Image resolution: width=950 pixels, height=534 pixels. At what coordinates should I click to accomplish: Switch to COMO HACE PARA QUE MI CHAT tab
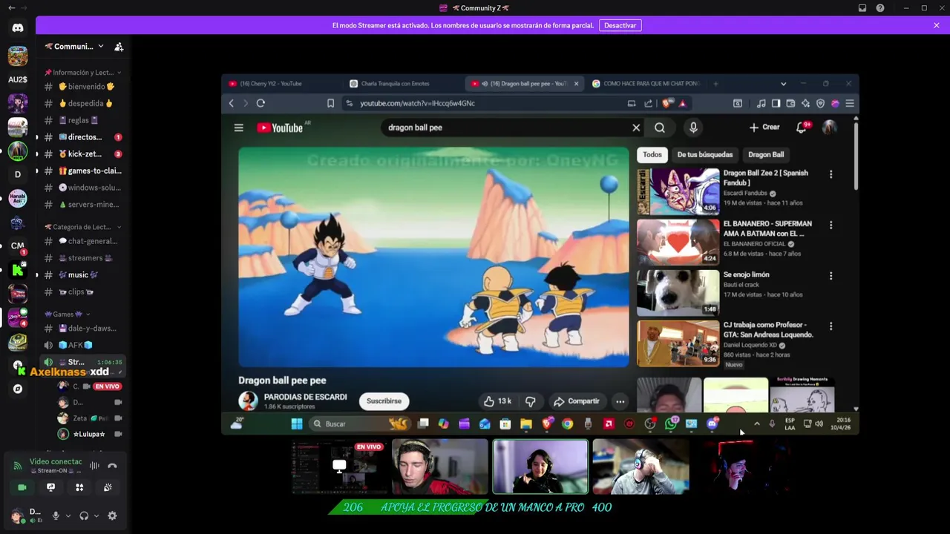point(646,84)
